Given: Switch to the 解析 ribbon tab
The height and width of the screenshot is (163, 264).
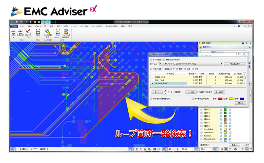Looking at the screenshot, I should pos(123,26).
